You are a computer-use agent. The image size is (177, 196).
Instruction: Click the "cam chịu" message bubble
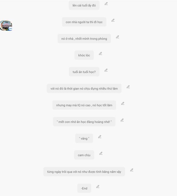(x=84, y=155)
